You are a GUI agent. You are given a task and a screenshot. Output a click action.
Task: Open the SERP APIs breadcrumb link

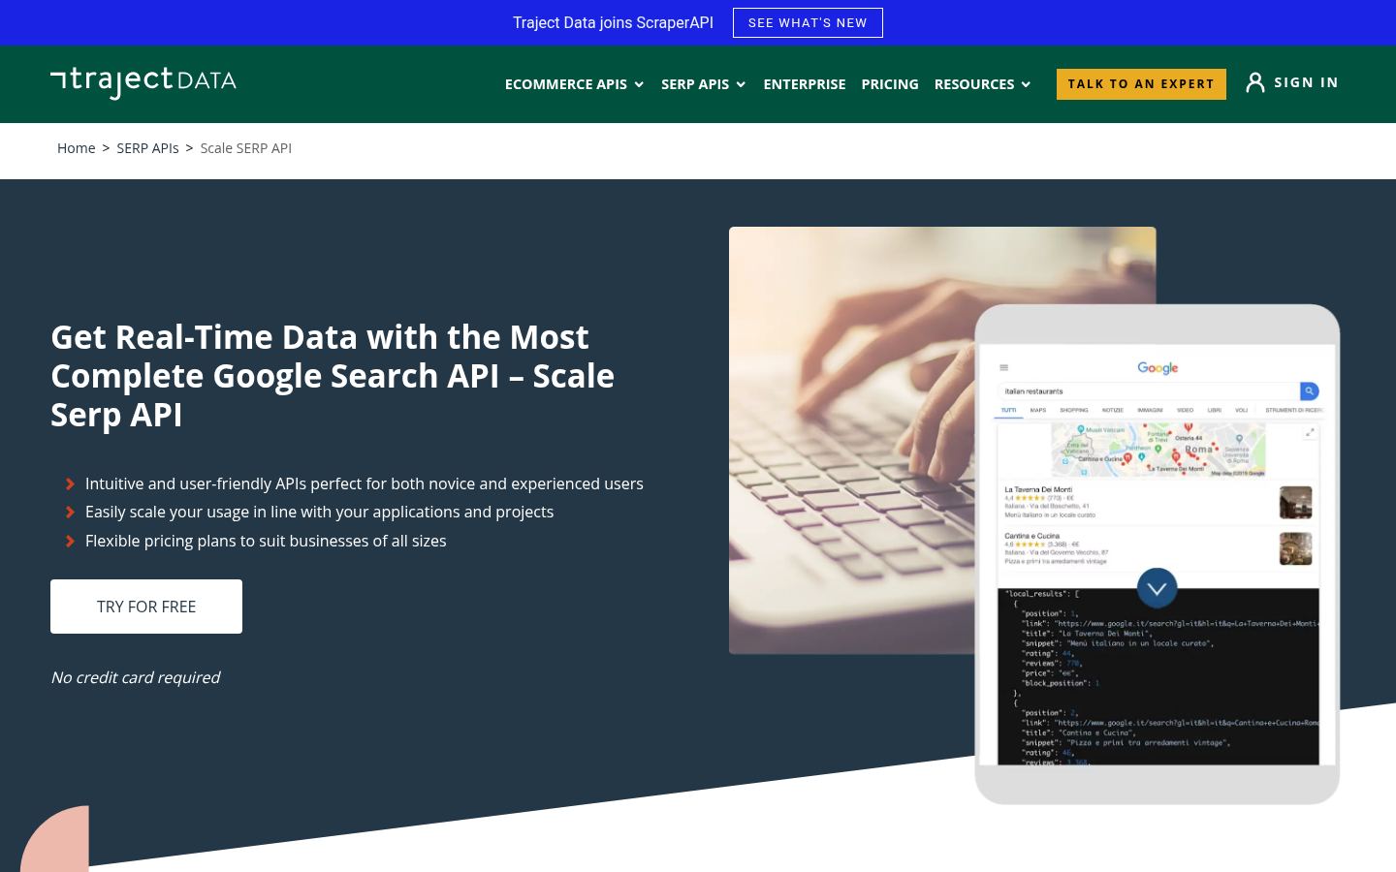pos(147,148)
